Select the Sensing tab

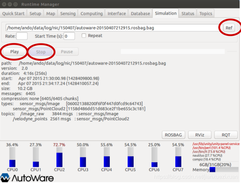[x=68, y=13]
